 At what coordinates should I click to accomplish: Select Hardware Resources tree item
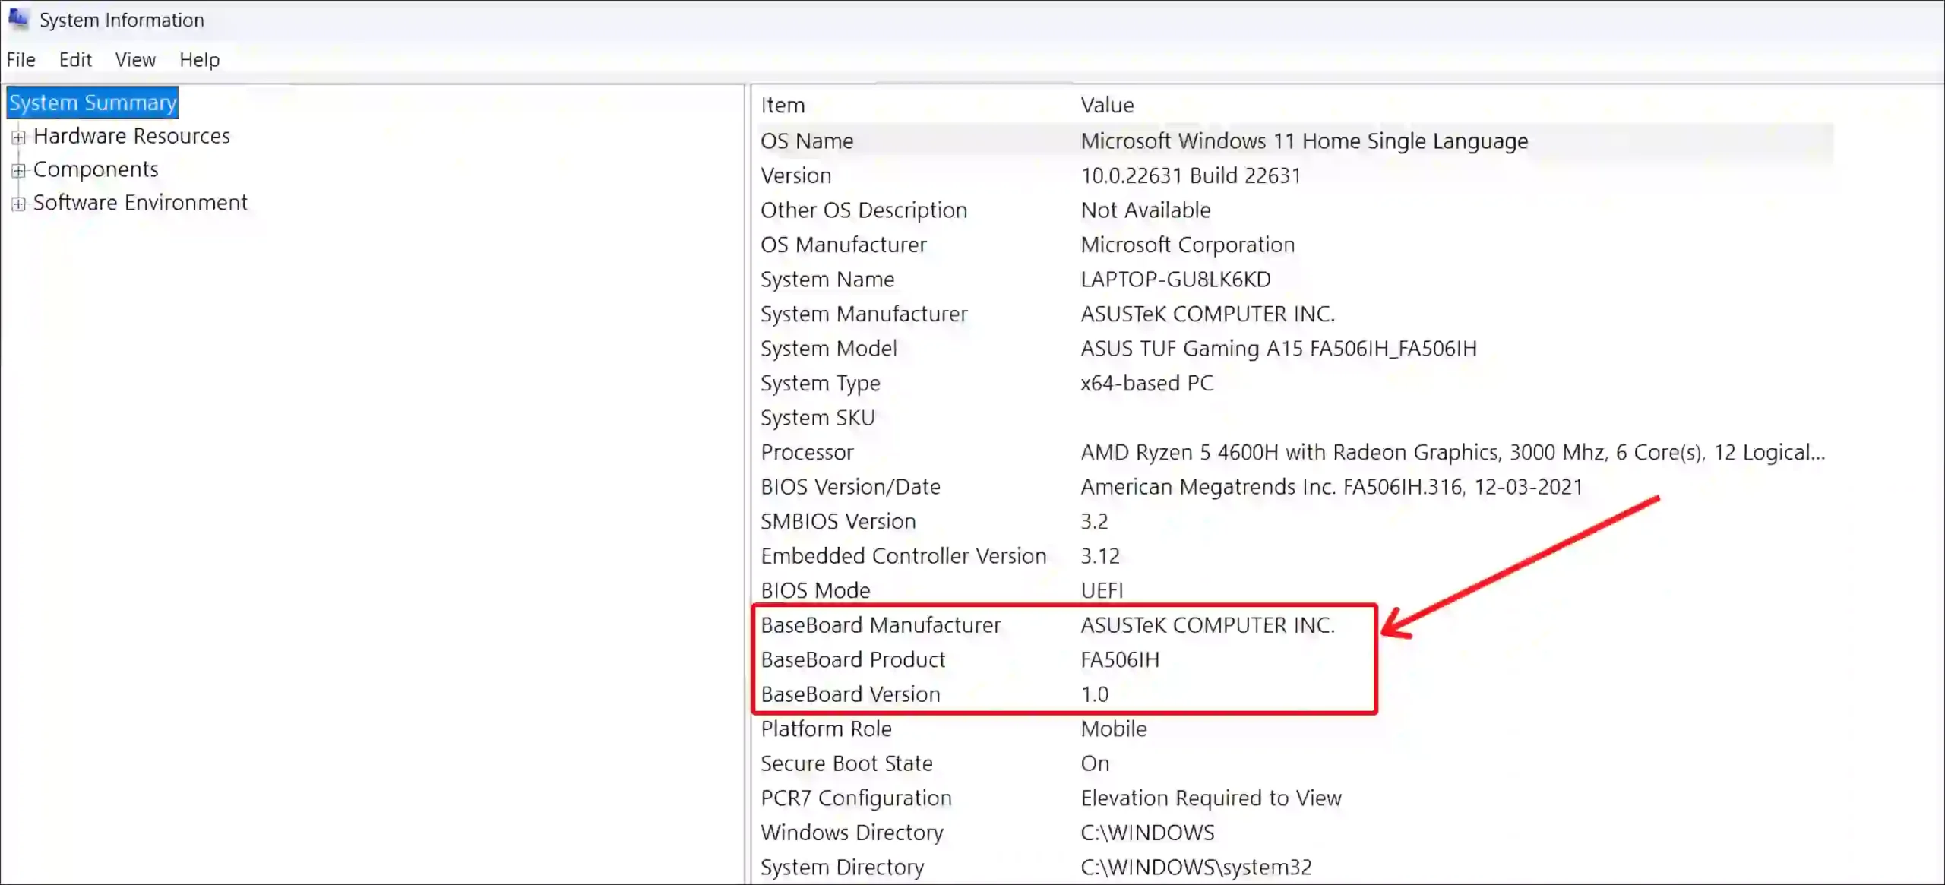pos(131,136)
